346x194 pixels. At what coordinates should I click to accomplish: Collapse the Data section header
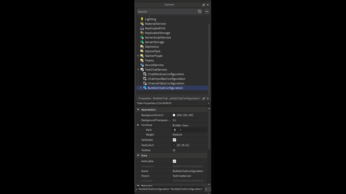138,155
